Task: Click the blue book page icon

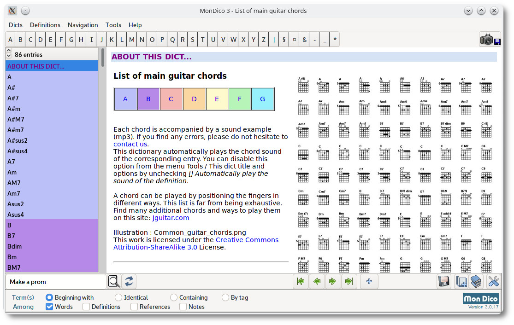Action: point(461,281)
